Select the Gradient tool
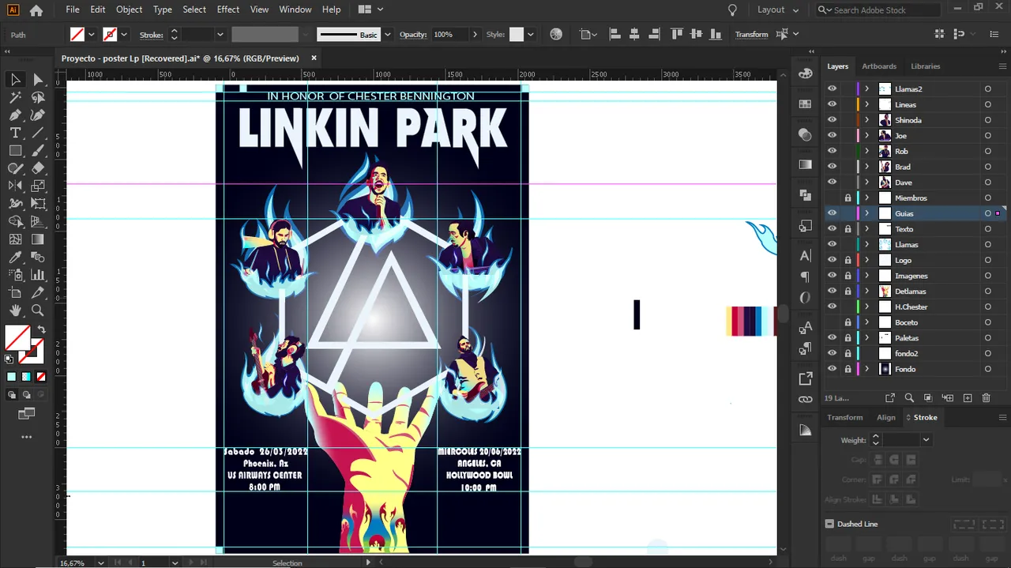This screenshot has width=1011, height=568. pos(38,239)
